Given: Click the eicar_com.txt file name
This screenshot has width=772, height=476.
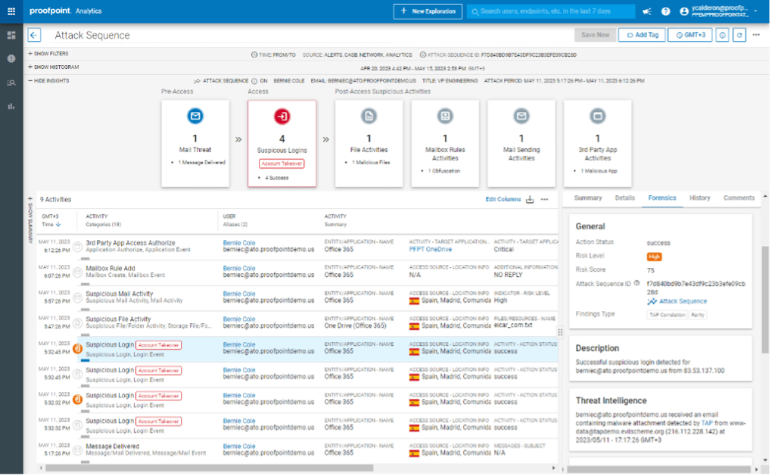Looking at the screenshot, I should (x=513, y=326).
